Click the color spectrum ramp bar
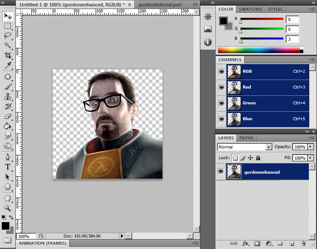Viewport: 317px width, 249px height. (x=260, y=50)
